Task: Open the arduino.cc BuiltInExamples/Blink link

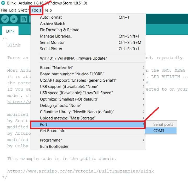Action: click(x=81, y=171)
